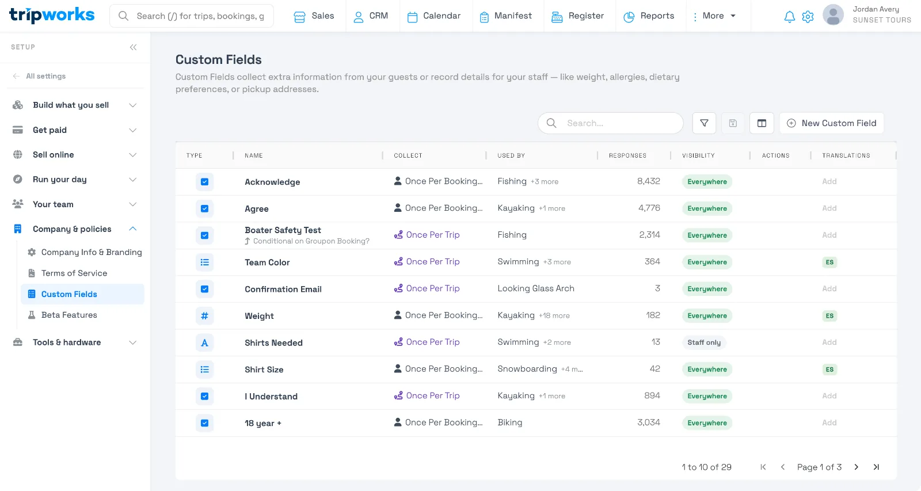
Task: Click the Shirts Needed text type icon
Action: click(x=204, y=343)
